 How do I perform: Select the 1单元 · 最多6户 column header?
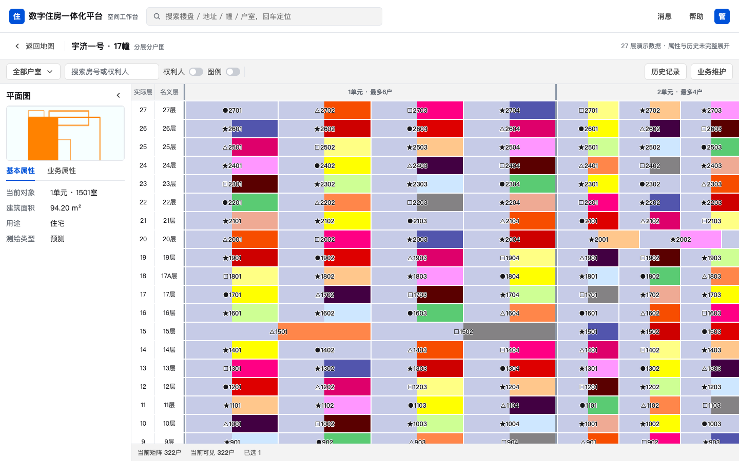[370, 92]
